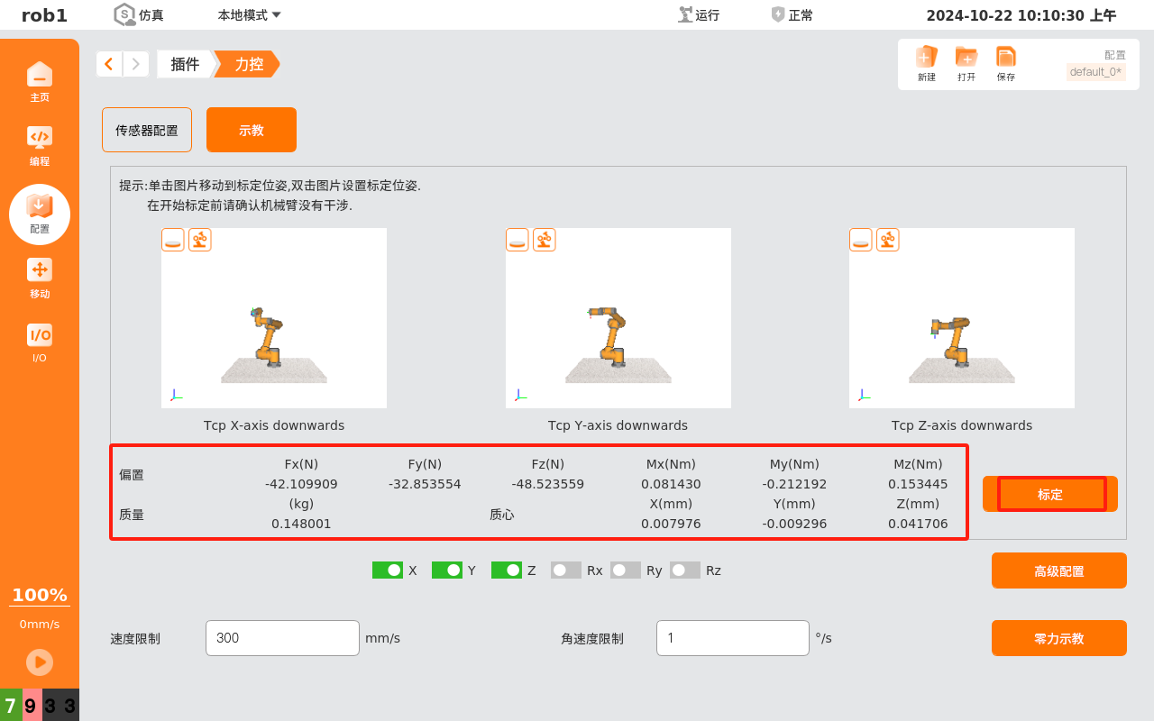Enable the Rz rotation toggle
Viewport: 1154px width, 721px height.
685,570
